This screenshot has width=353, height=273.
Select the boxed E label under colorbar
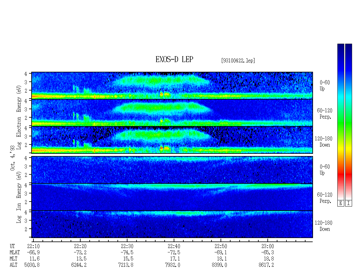coord(341,203)
